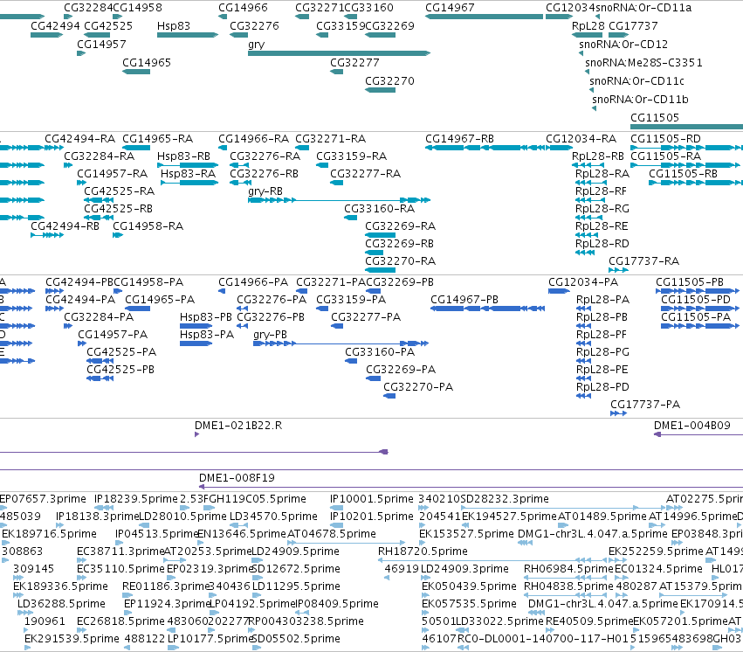Viewport: 743px width, 652px height.
Task: Select the CG32270-RA transcript label
Action: (x=400, y=260)
